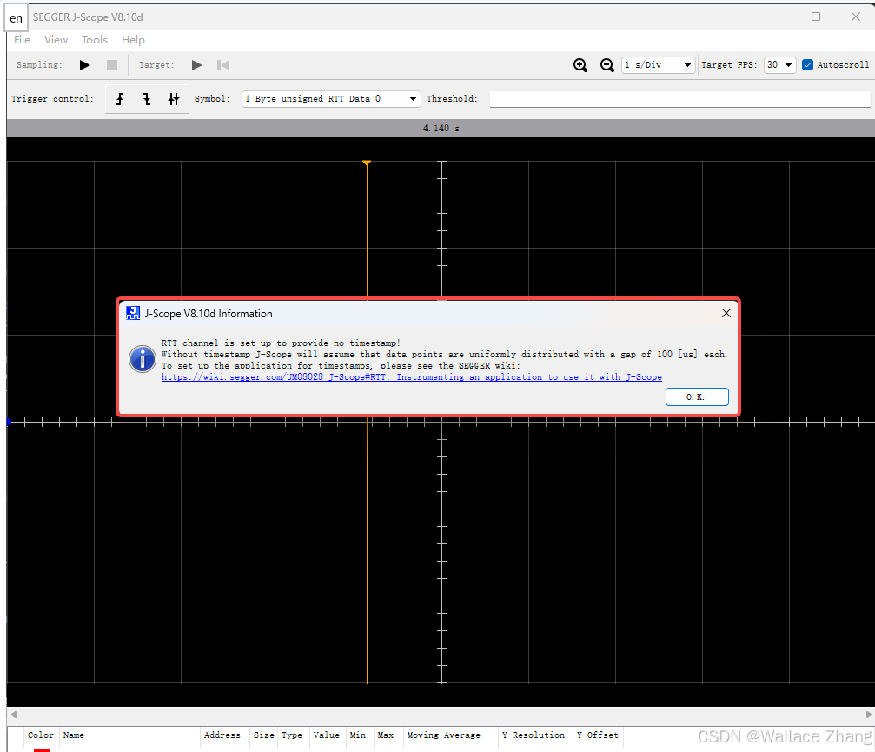Image resolution: width=875 pixels, height=752 pixels.
Task: Click the horizontal scrollbar right arrow
Action: [x=868, y=715]
